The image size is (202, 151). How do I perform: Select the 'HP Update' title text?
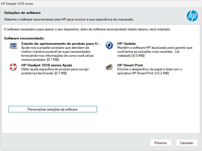tap(126, 44)
